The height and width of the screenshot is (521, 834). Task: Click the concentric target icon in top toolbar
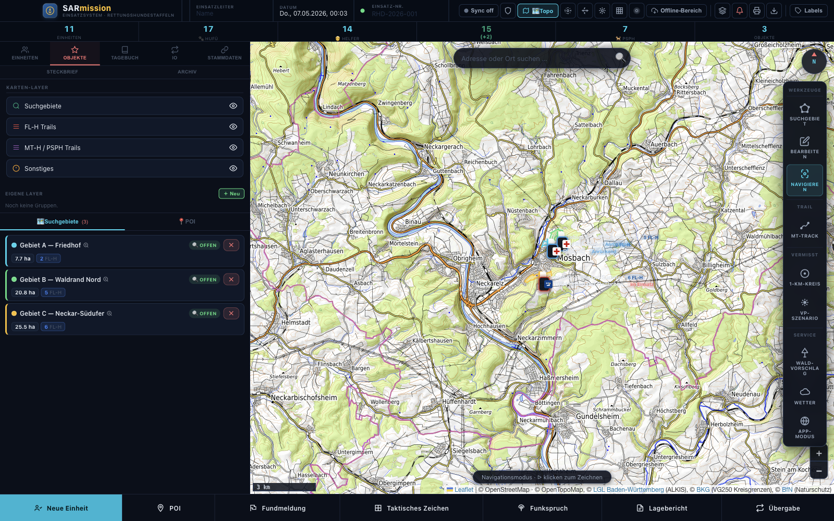pyautogui.click(x=636, y=10)
